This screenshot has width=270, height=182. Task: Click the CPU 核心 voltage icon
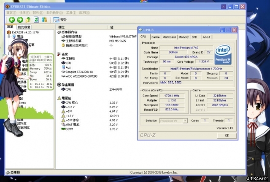click(63, 102)
